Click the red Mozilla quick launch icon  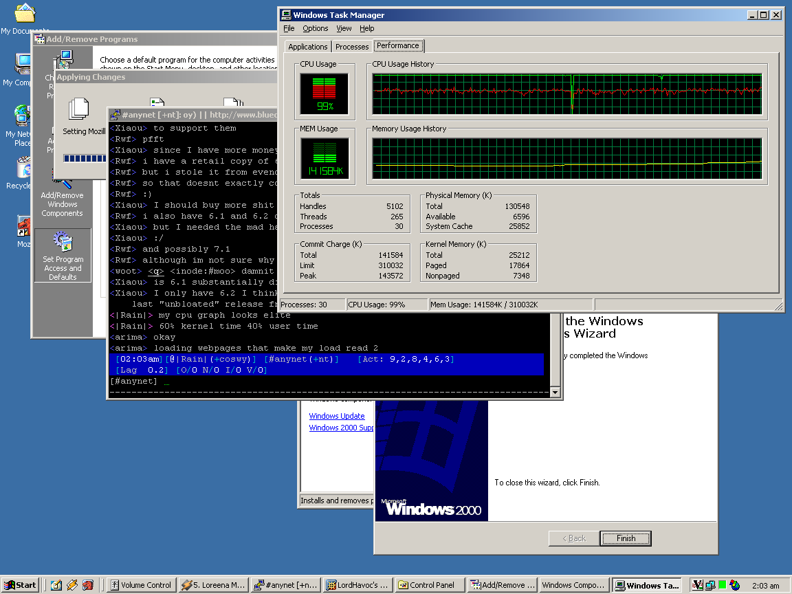pyautogui.click(x=88, y=585)
